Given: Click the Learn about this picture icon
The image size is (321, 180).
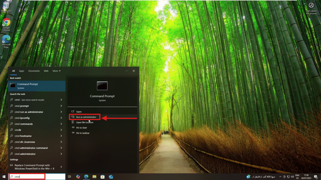Looking at the screenshot, I should [x=311, y=9].
